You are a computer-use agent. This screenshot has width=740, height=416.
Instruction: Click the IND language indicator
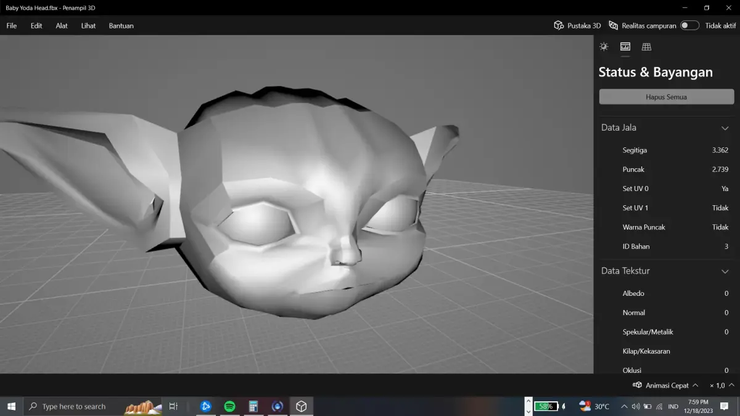pyautogui.click(x=673, y=406)
